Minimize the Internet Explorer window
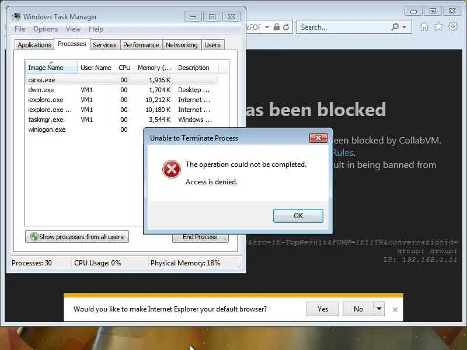467x350 pixels. [x=413, y=11]
